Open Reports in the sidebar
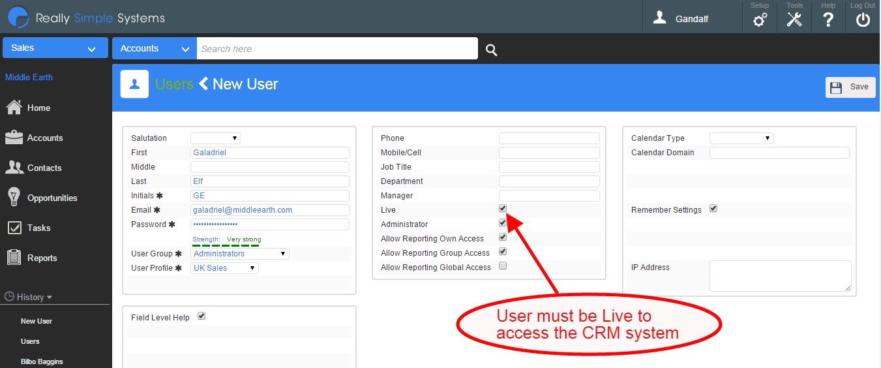The width and height of the screenshot is (881, 368). tap(42, 258)
